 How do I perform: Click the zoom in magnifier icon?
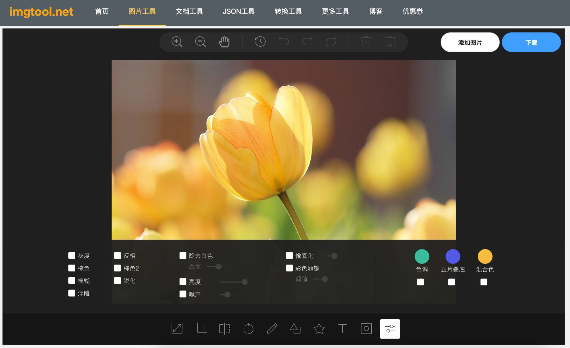177,42
